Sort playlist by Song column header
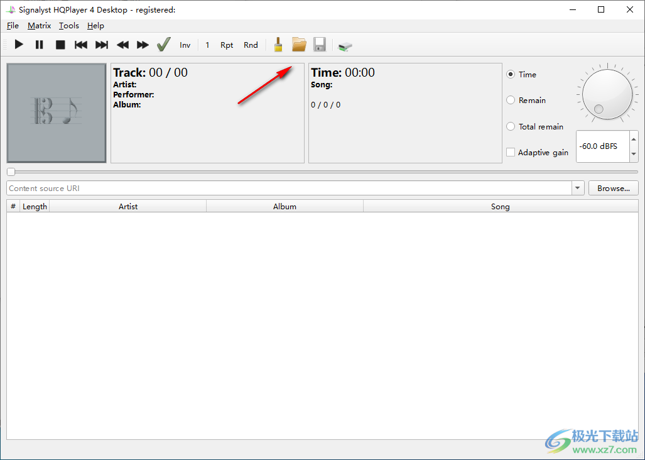Screen dimensions: 645x460 500,206
